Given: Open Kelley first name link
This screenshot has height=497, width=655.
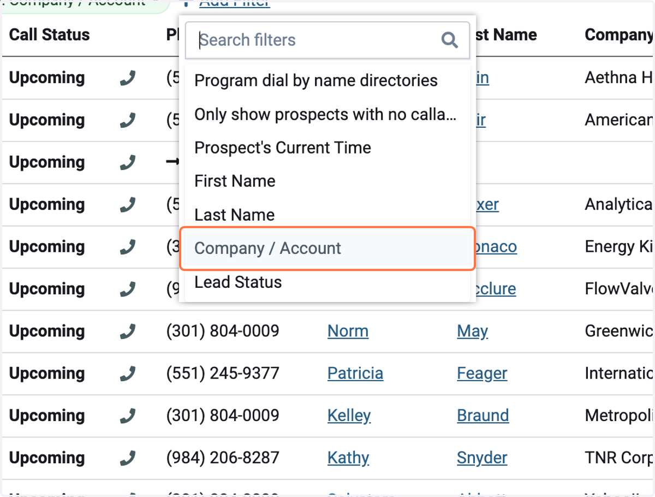Looking at the screenshot, I should pos(349,416).
